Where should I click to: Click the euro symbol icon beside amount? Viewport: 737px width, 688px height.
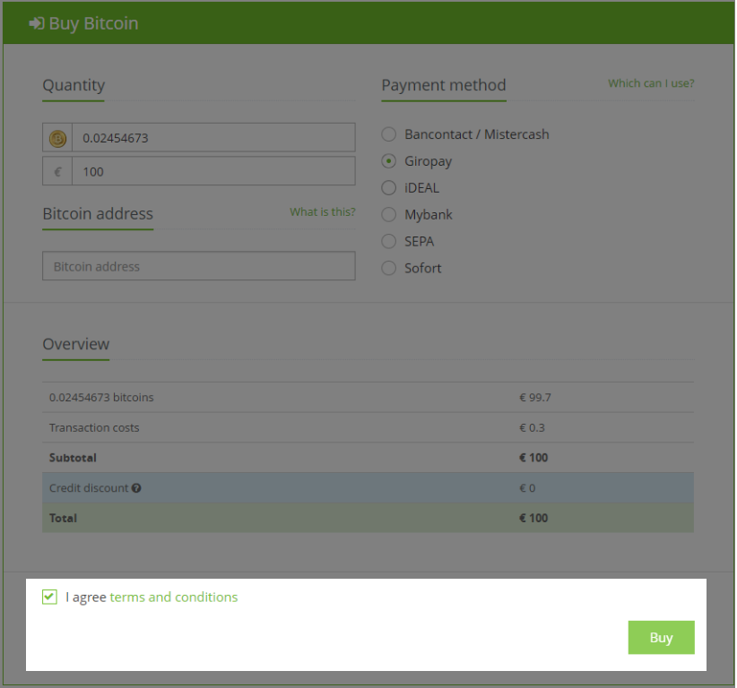57,172
